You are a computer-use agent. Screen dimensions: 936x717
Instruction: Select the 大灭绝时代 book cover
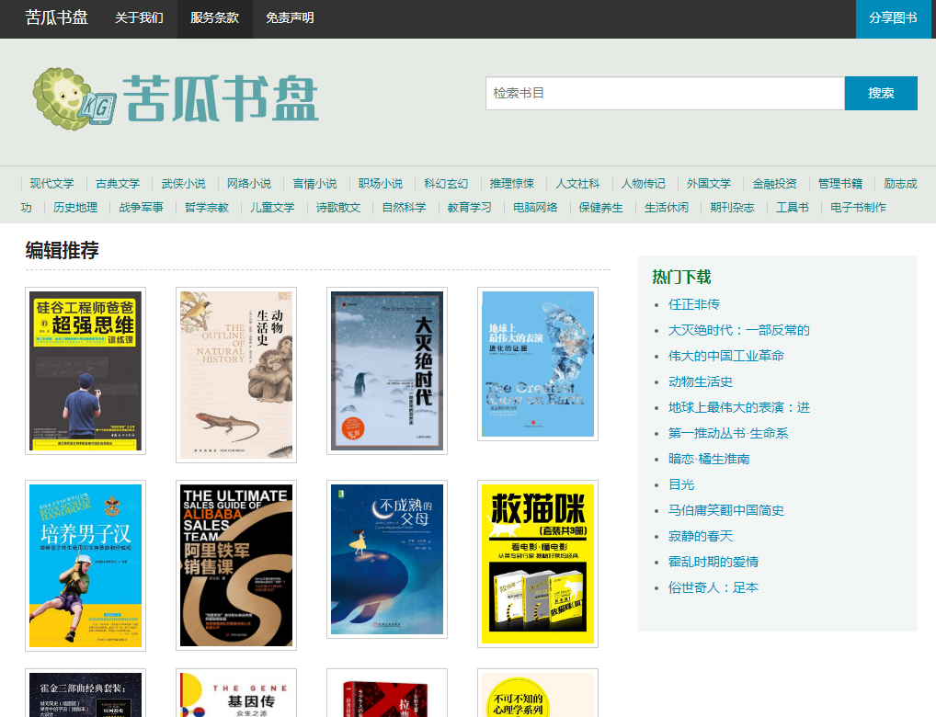point(387,370)
